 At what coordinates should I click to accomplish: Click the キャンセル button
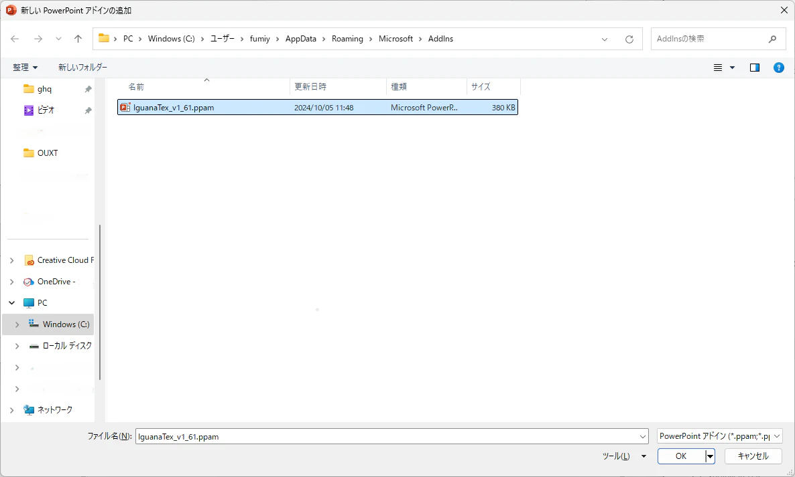(753, 456)
